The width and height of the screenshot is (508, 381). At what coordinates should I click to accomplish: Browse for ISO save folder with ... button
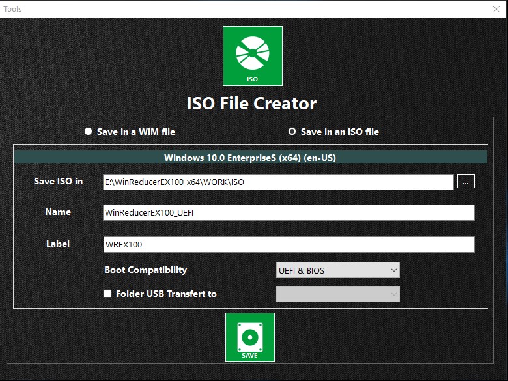point(466,181)
